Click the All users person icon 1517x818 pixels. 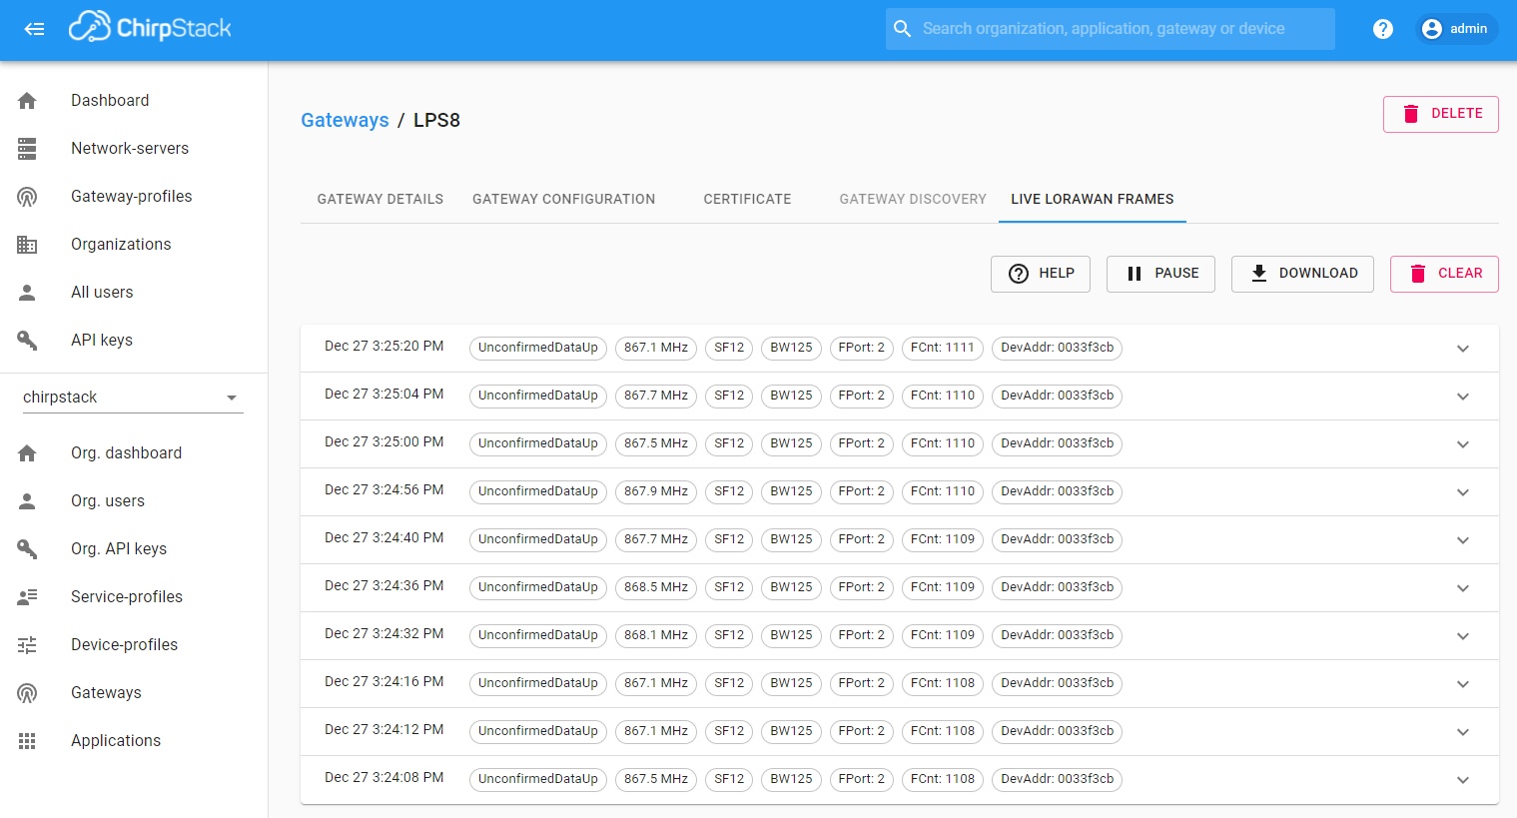27,293
